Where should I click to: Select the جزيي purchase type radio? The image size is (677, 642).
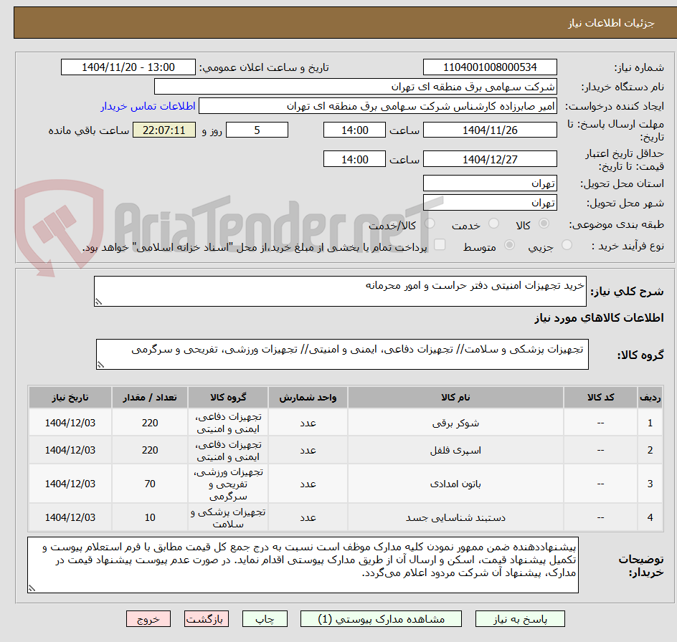click(567, 245)
